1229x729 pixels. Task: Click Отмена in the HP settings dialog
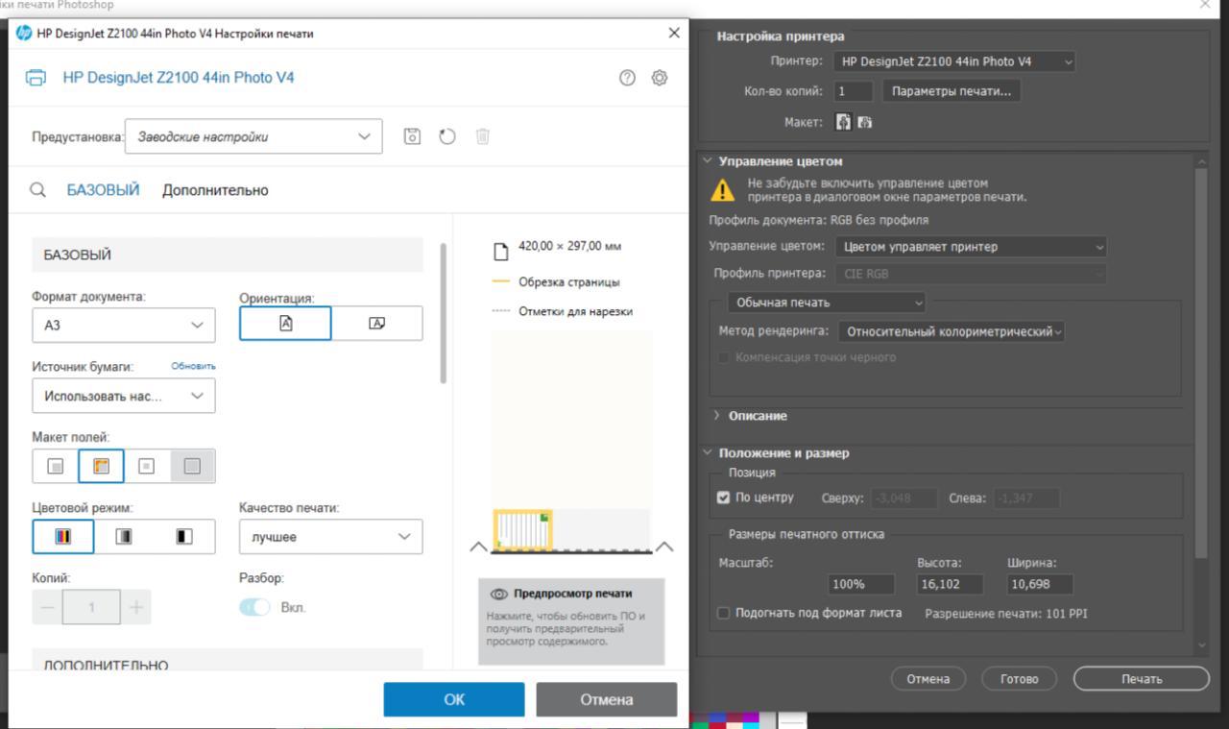pyautogui.click(x=607, y=699)
